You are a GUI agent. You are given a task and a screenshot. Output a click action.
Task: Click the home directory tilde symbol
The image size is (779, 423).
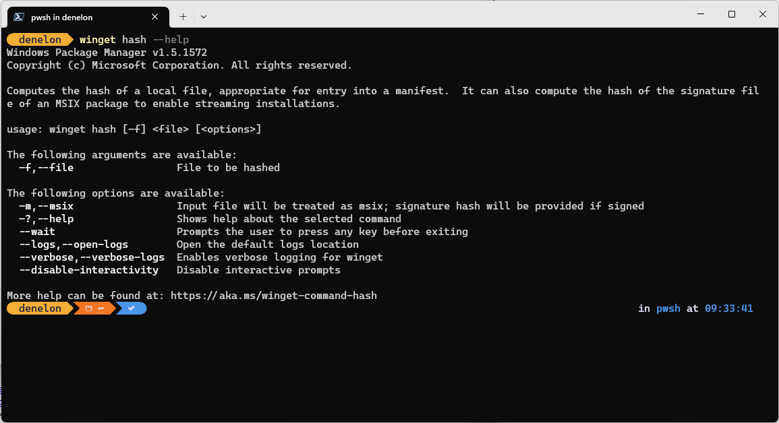coord(100,308)
